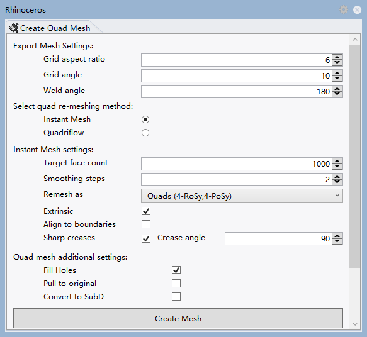Open the Remesh as dropdown
This screenshot has height=337, width=367.
(242, 196)
